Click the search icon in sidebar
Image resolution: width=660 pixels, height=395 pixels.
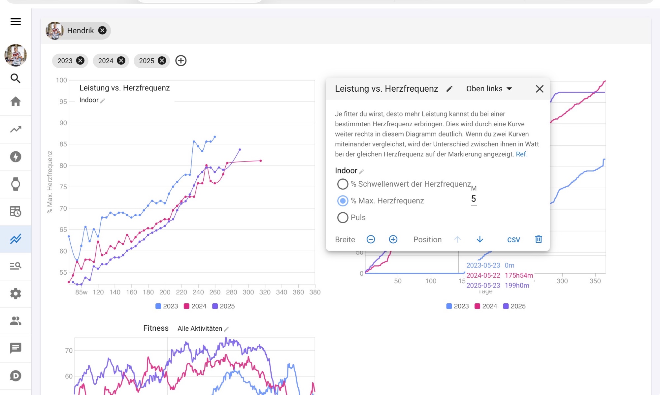coord(16,78)
